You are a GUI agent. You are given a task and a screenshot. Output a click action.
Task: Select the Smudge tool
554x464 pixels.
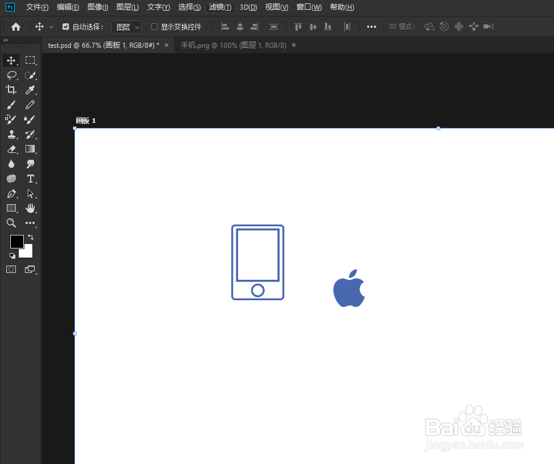tap(30, 164)
